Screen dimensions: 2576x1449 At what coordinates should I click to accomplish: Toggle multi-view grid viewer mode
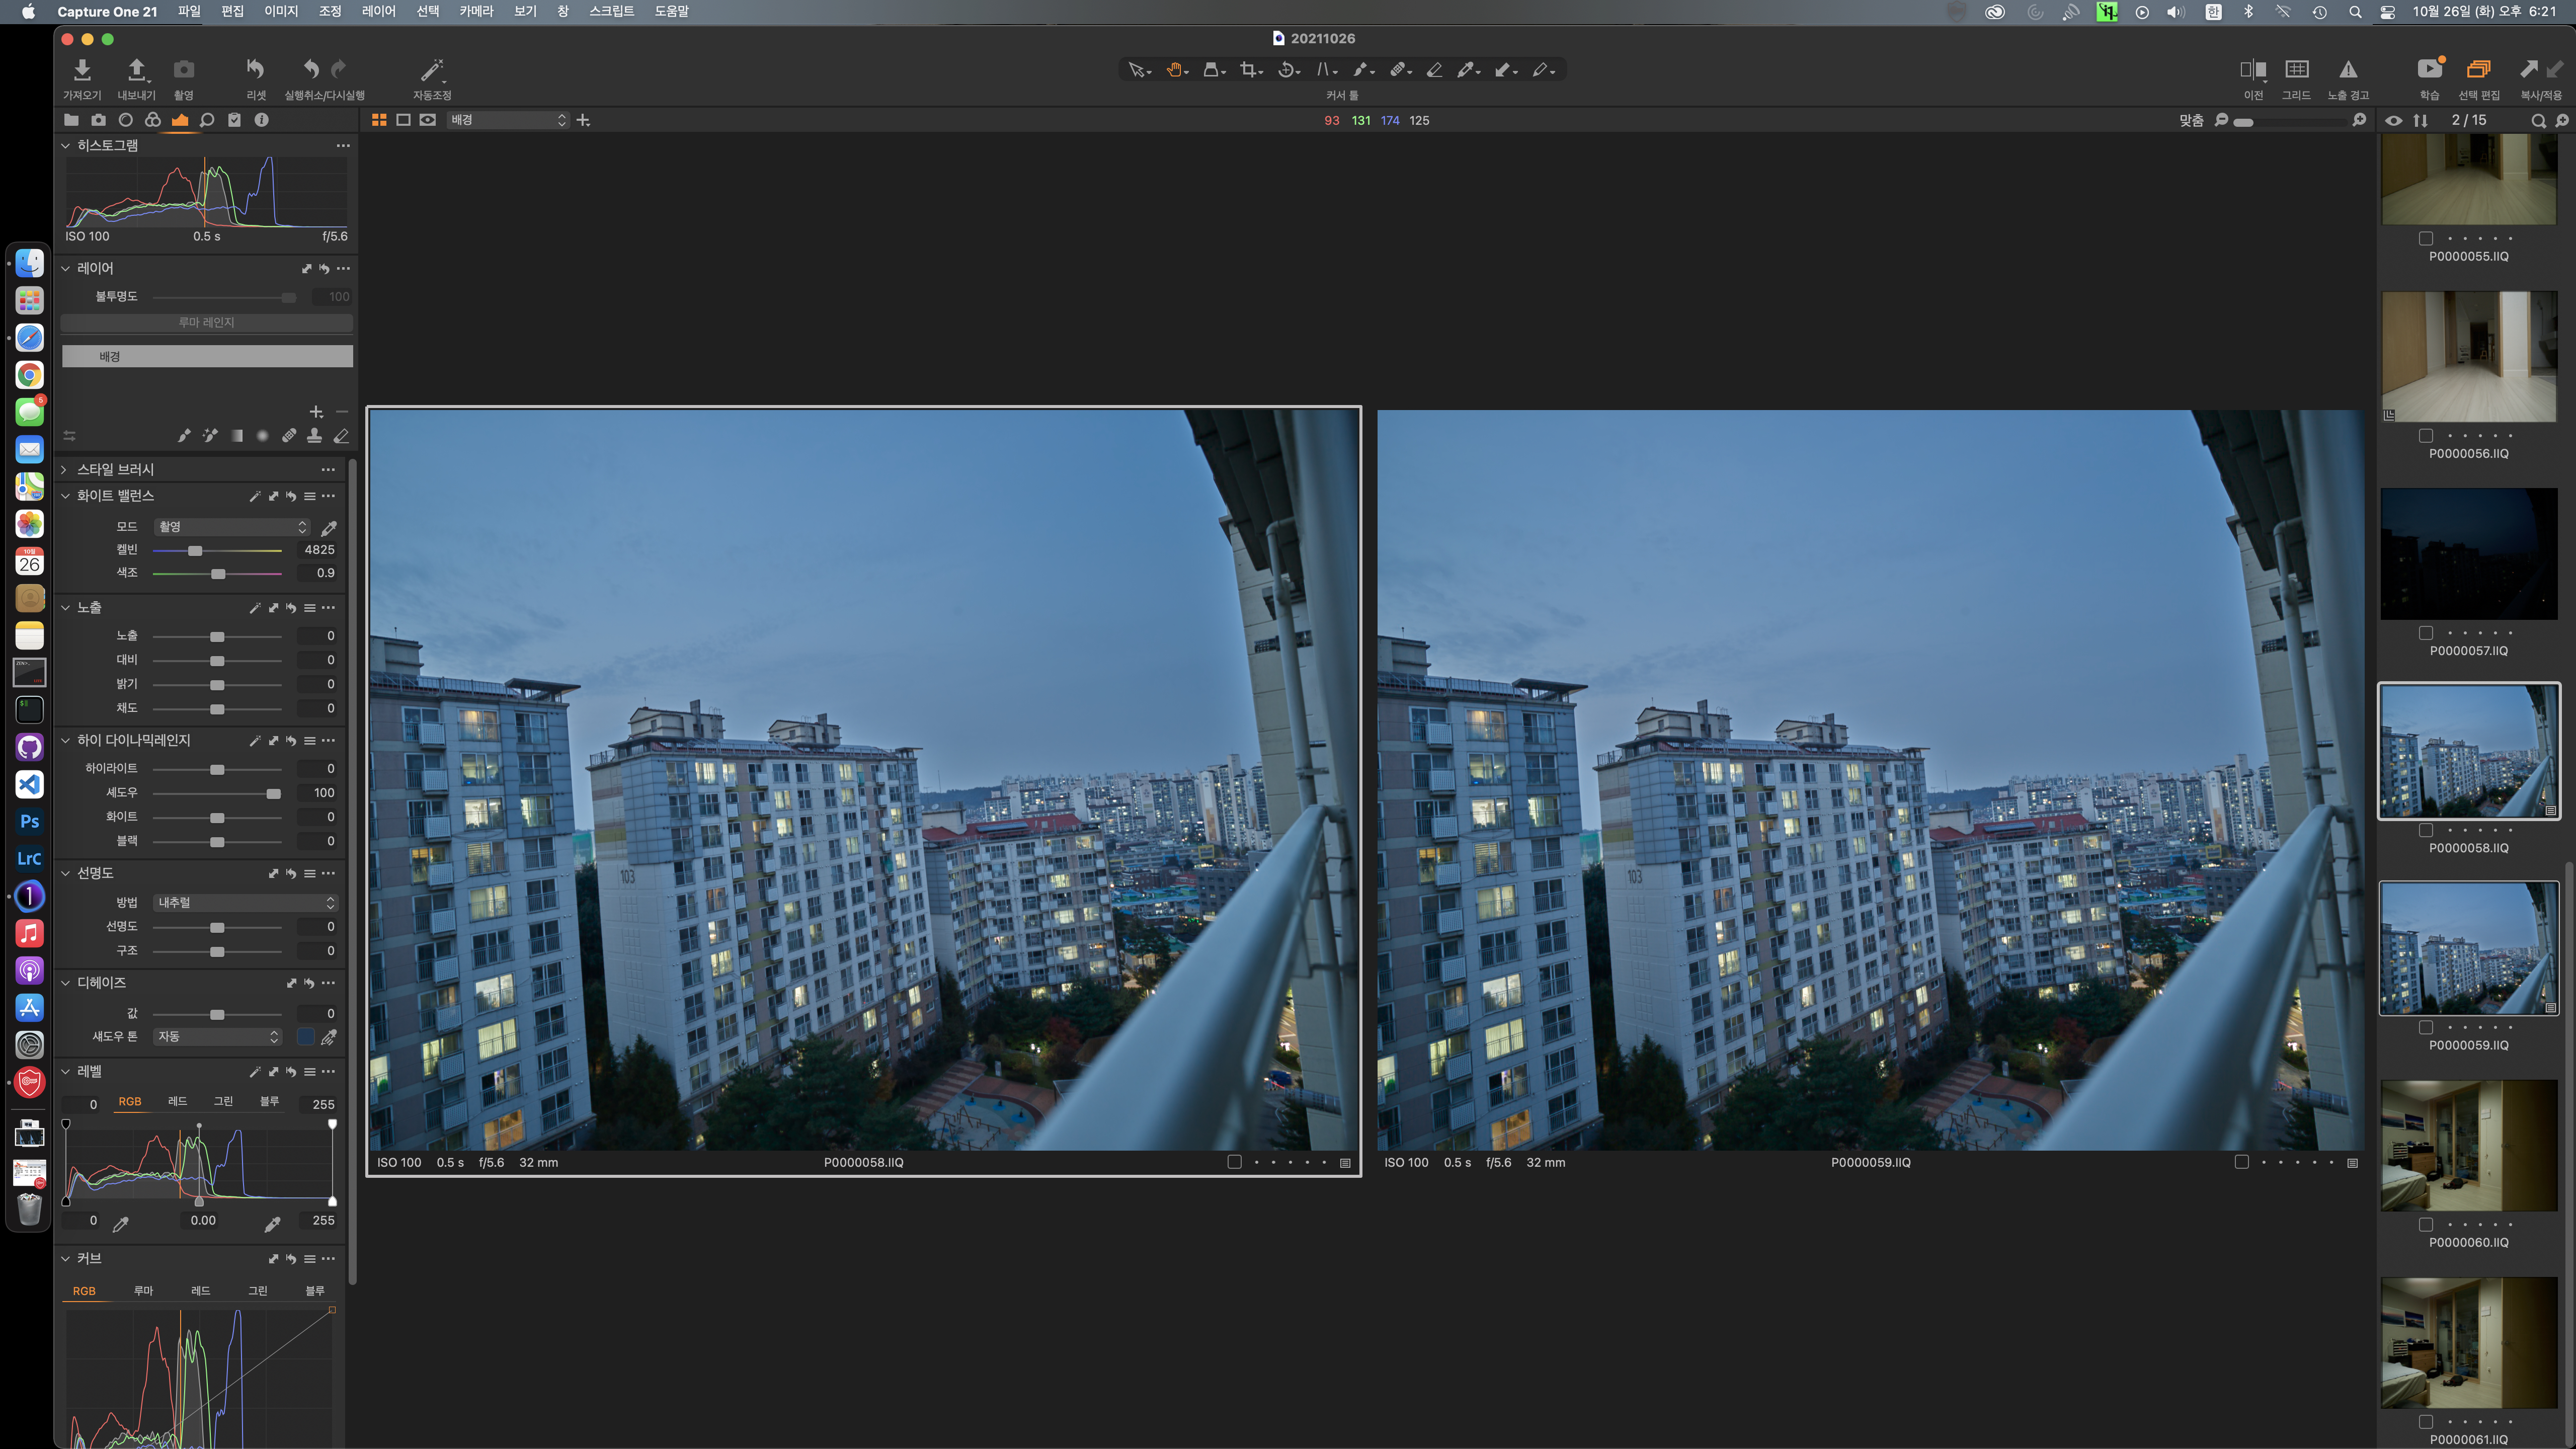tap(379, 120)
